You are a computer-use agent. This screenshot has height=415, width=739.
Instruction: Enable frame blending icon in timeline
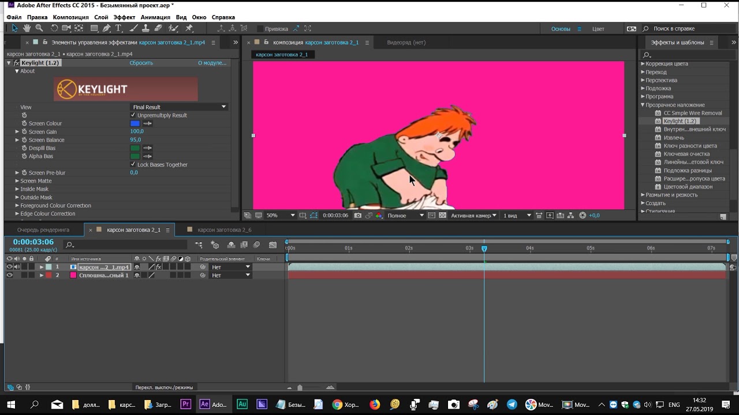pos(244,245)
